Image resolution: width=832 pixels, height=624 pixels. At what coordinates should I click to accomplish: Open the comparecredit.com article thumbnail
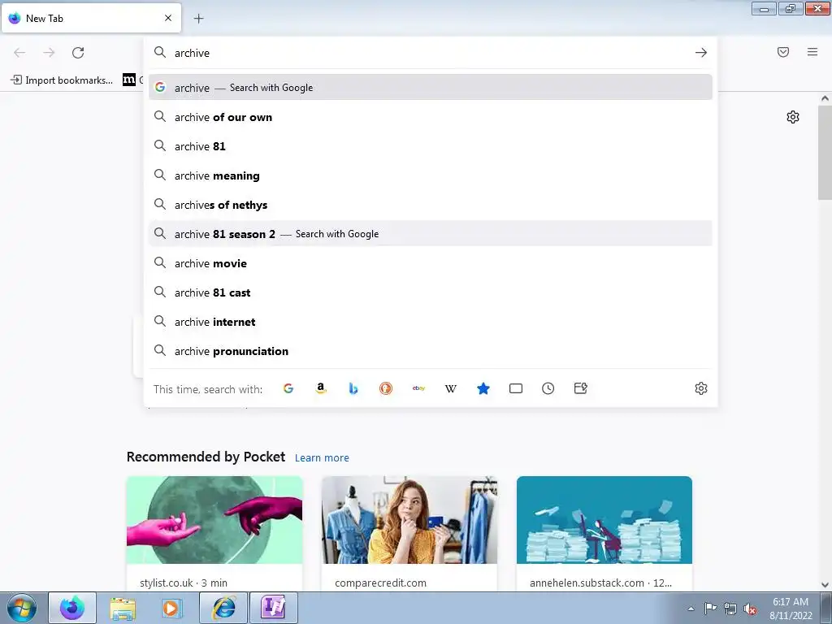(409, 519)
